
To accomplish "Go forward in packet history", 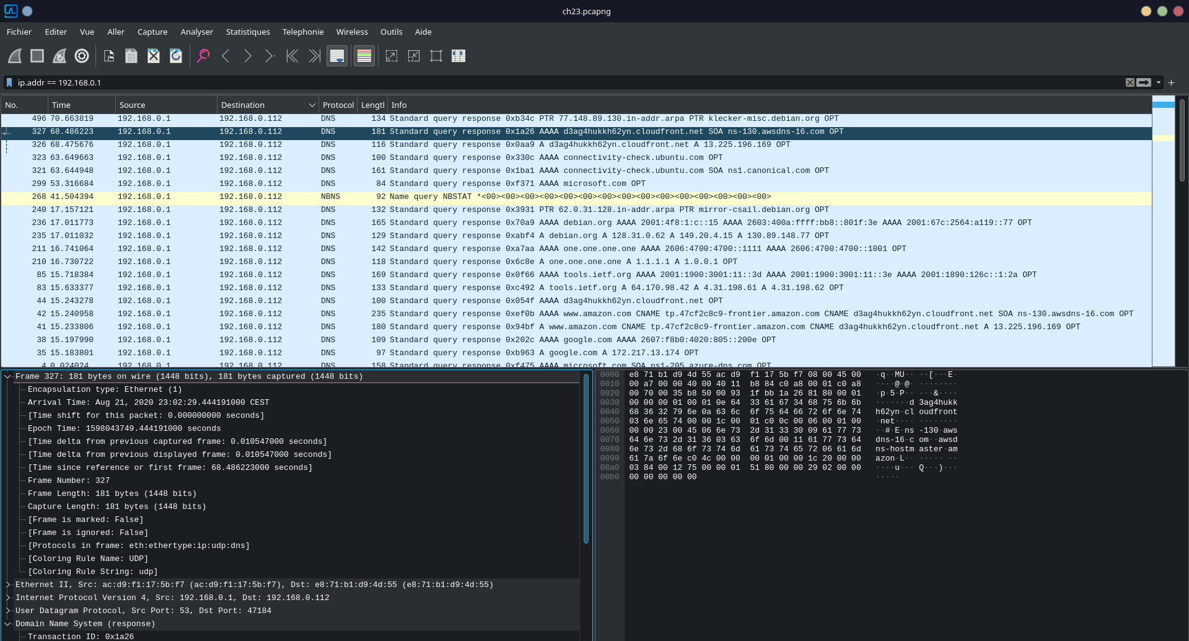I will (x=248, y=56).
